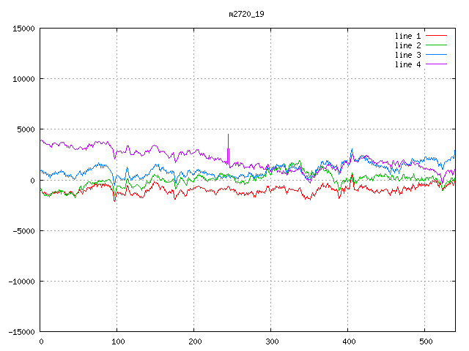469x351 pixels.
Task: Click the red line 1 legend sample
Action: click(436, 36)
